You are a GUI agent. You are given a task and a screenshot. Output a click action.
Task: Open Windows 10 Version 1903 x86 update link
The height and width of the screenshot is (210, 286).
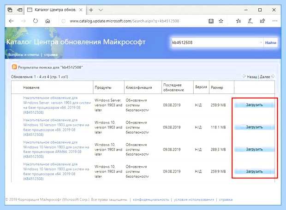[56, 127]
